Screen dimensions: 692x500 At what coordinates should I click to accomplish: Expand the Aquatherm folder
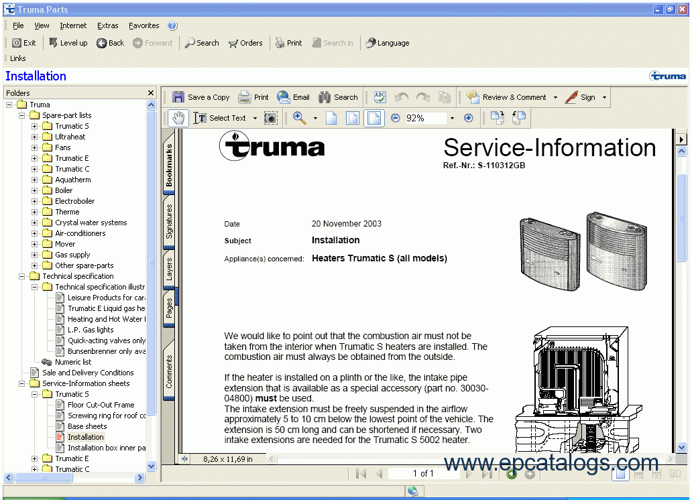tap(34, 180)
